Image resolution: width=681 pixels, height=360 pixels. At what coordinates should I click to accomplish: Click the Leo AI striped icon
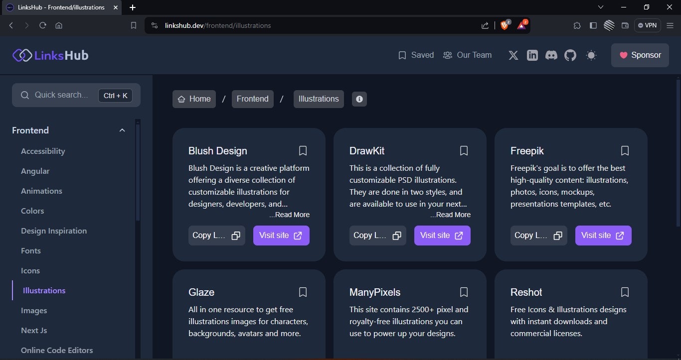[609, 25]
